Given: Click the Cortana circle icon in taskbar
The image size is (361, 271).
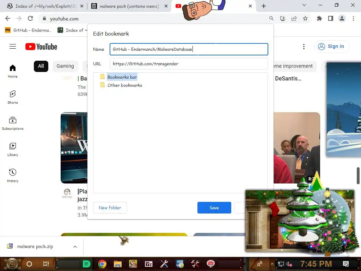Looking at the screenshot, I should coord(29,264).
